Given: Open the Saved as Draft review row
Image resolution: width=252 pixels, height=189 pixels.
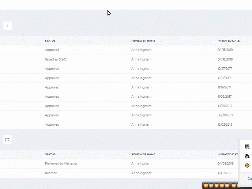Looking at the screenshot, I should (x=126, y=59).
